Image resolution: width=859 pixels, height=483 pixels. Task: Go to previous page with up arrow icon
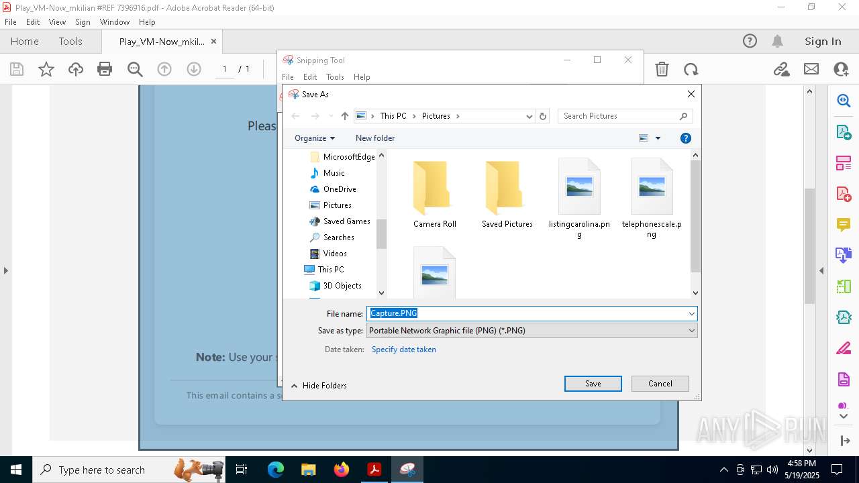click(164, 69)
